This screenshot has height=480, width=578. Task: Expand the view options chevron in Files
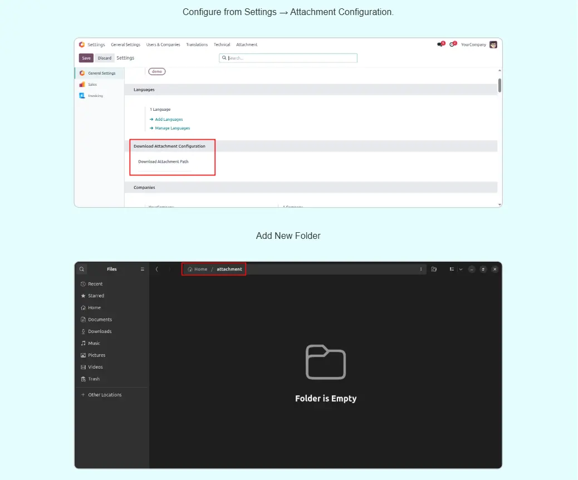(461, 269)
